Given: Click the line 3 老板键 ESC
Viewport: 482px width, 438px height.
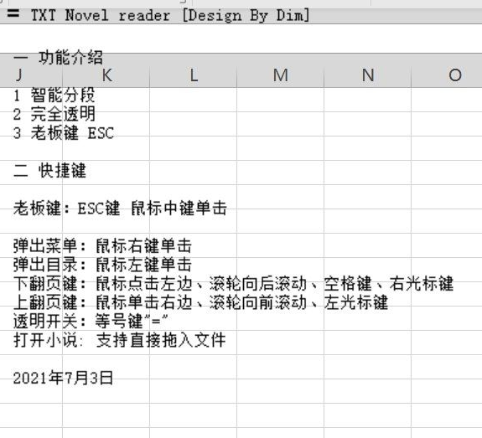Looking at the screenshot, I should (64, 133).
